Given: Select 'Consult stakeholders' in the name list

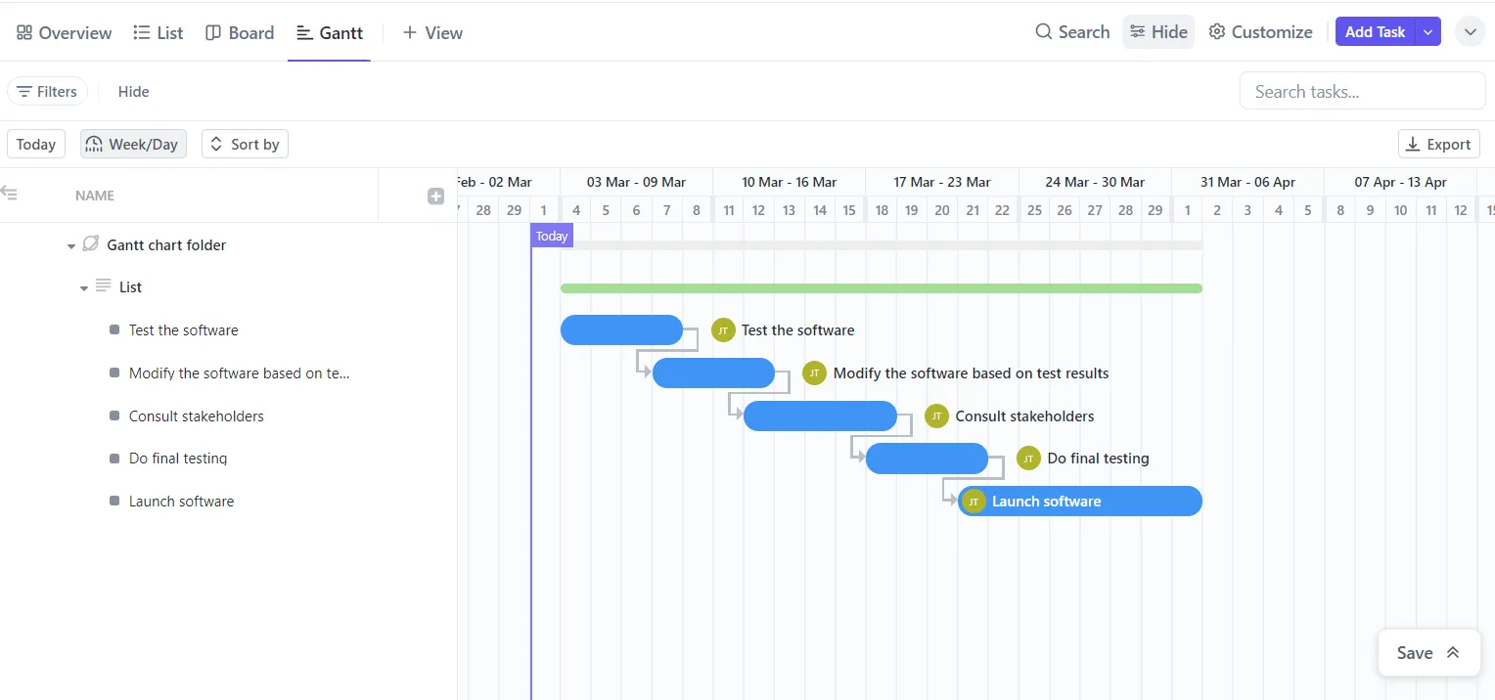Looking at the screenshot, I should (197, 416).
